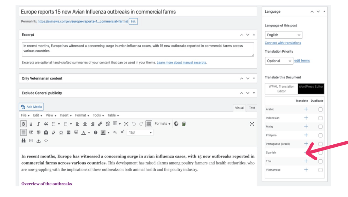Screen dimensions: 348x197
Task: Switch to the Text editor tab
Action: [252, 108]
